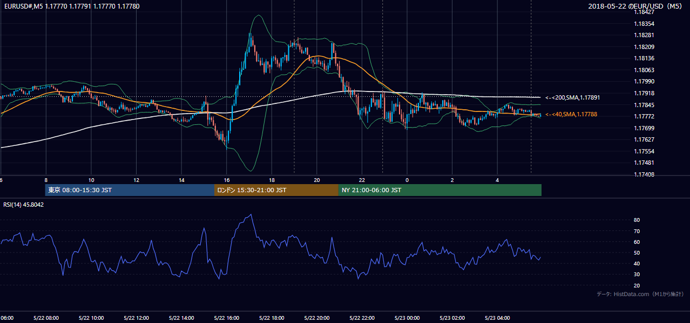Click the 5/23 02:00 date label
Screen dimensions: 690x323
(452, 318)
